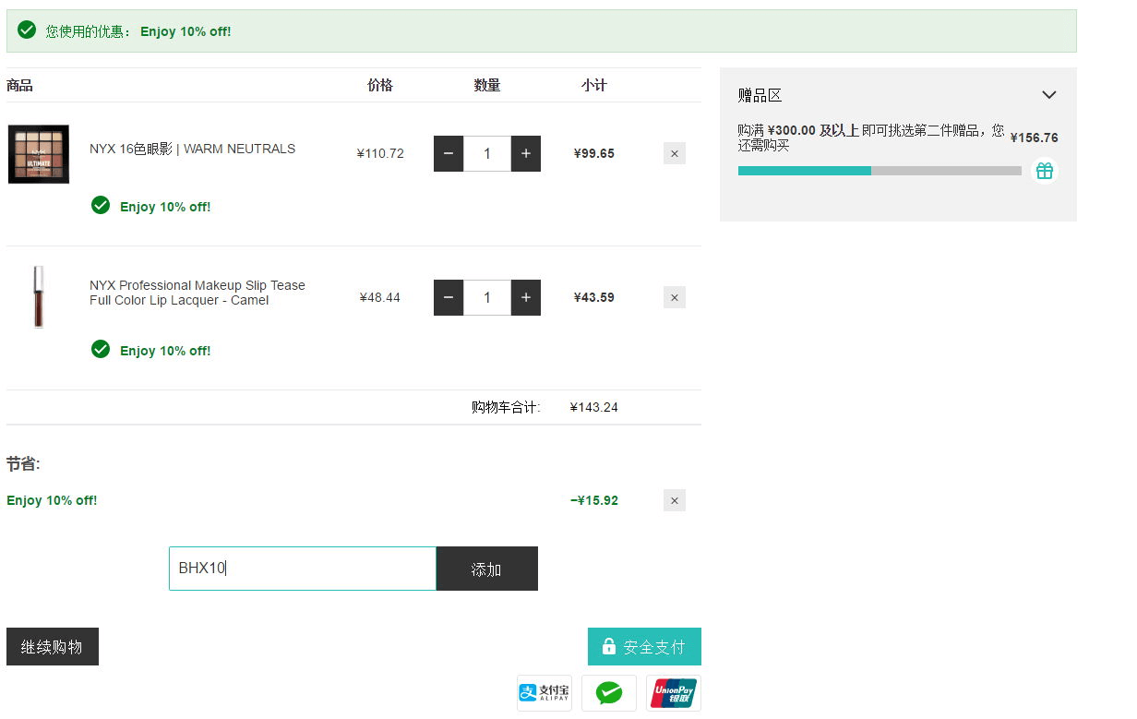
Task: Proceed with 安全支付 checkout button
Action: [644, 647]
